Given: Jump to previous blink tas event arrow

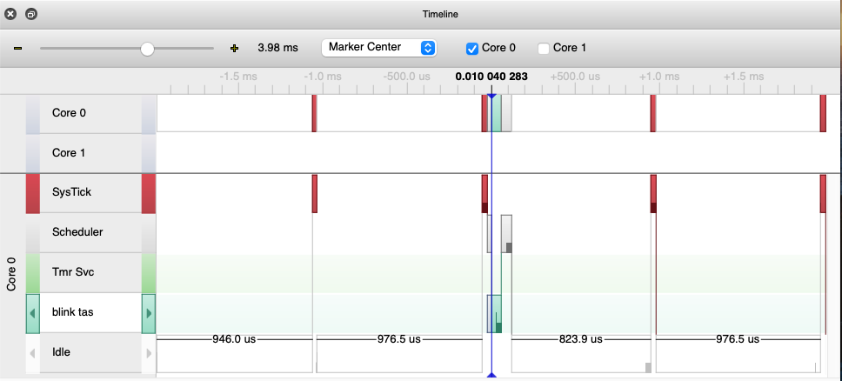Looking at the screenshot, I should (33, 313).
